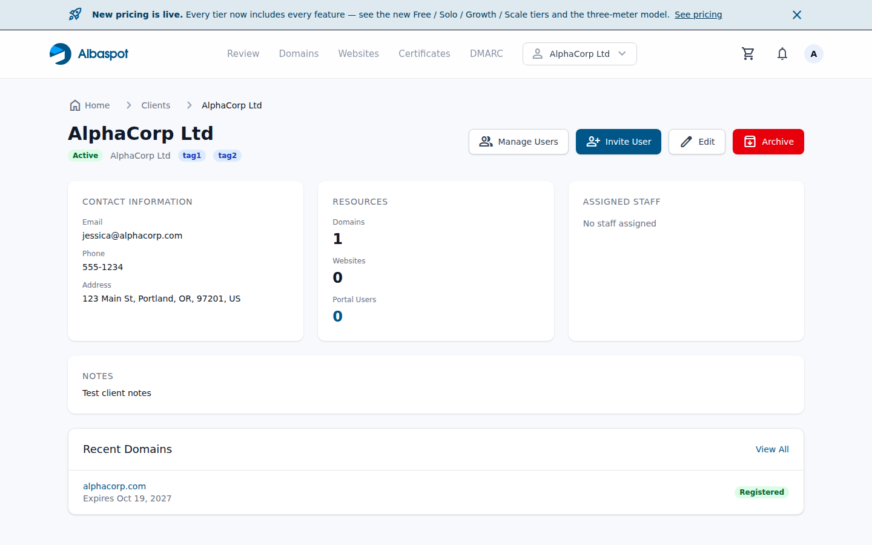Go to Home via the breadcrumb
The width and height of the screenshot is (872, 545).
click(90, 105)
